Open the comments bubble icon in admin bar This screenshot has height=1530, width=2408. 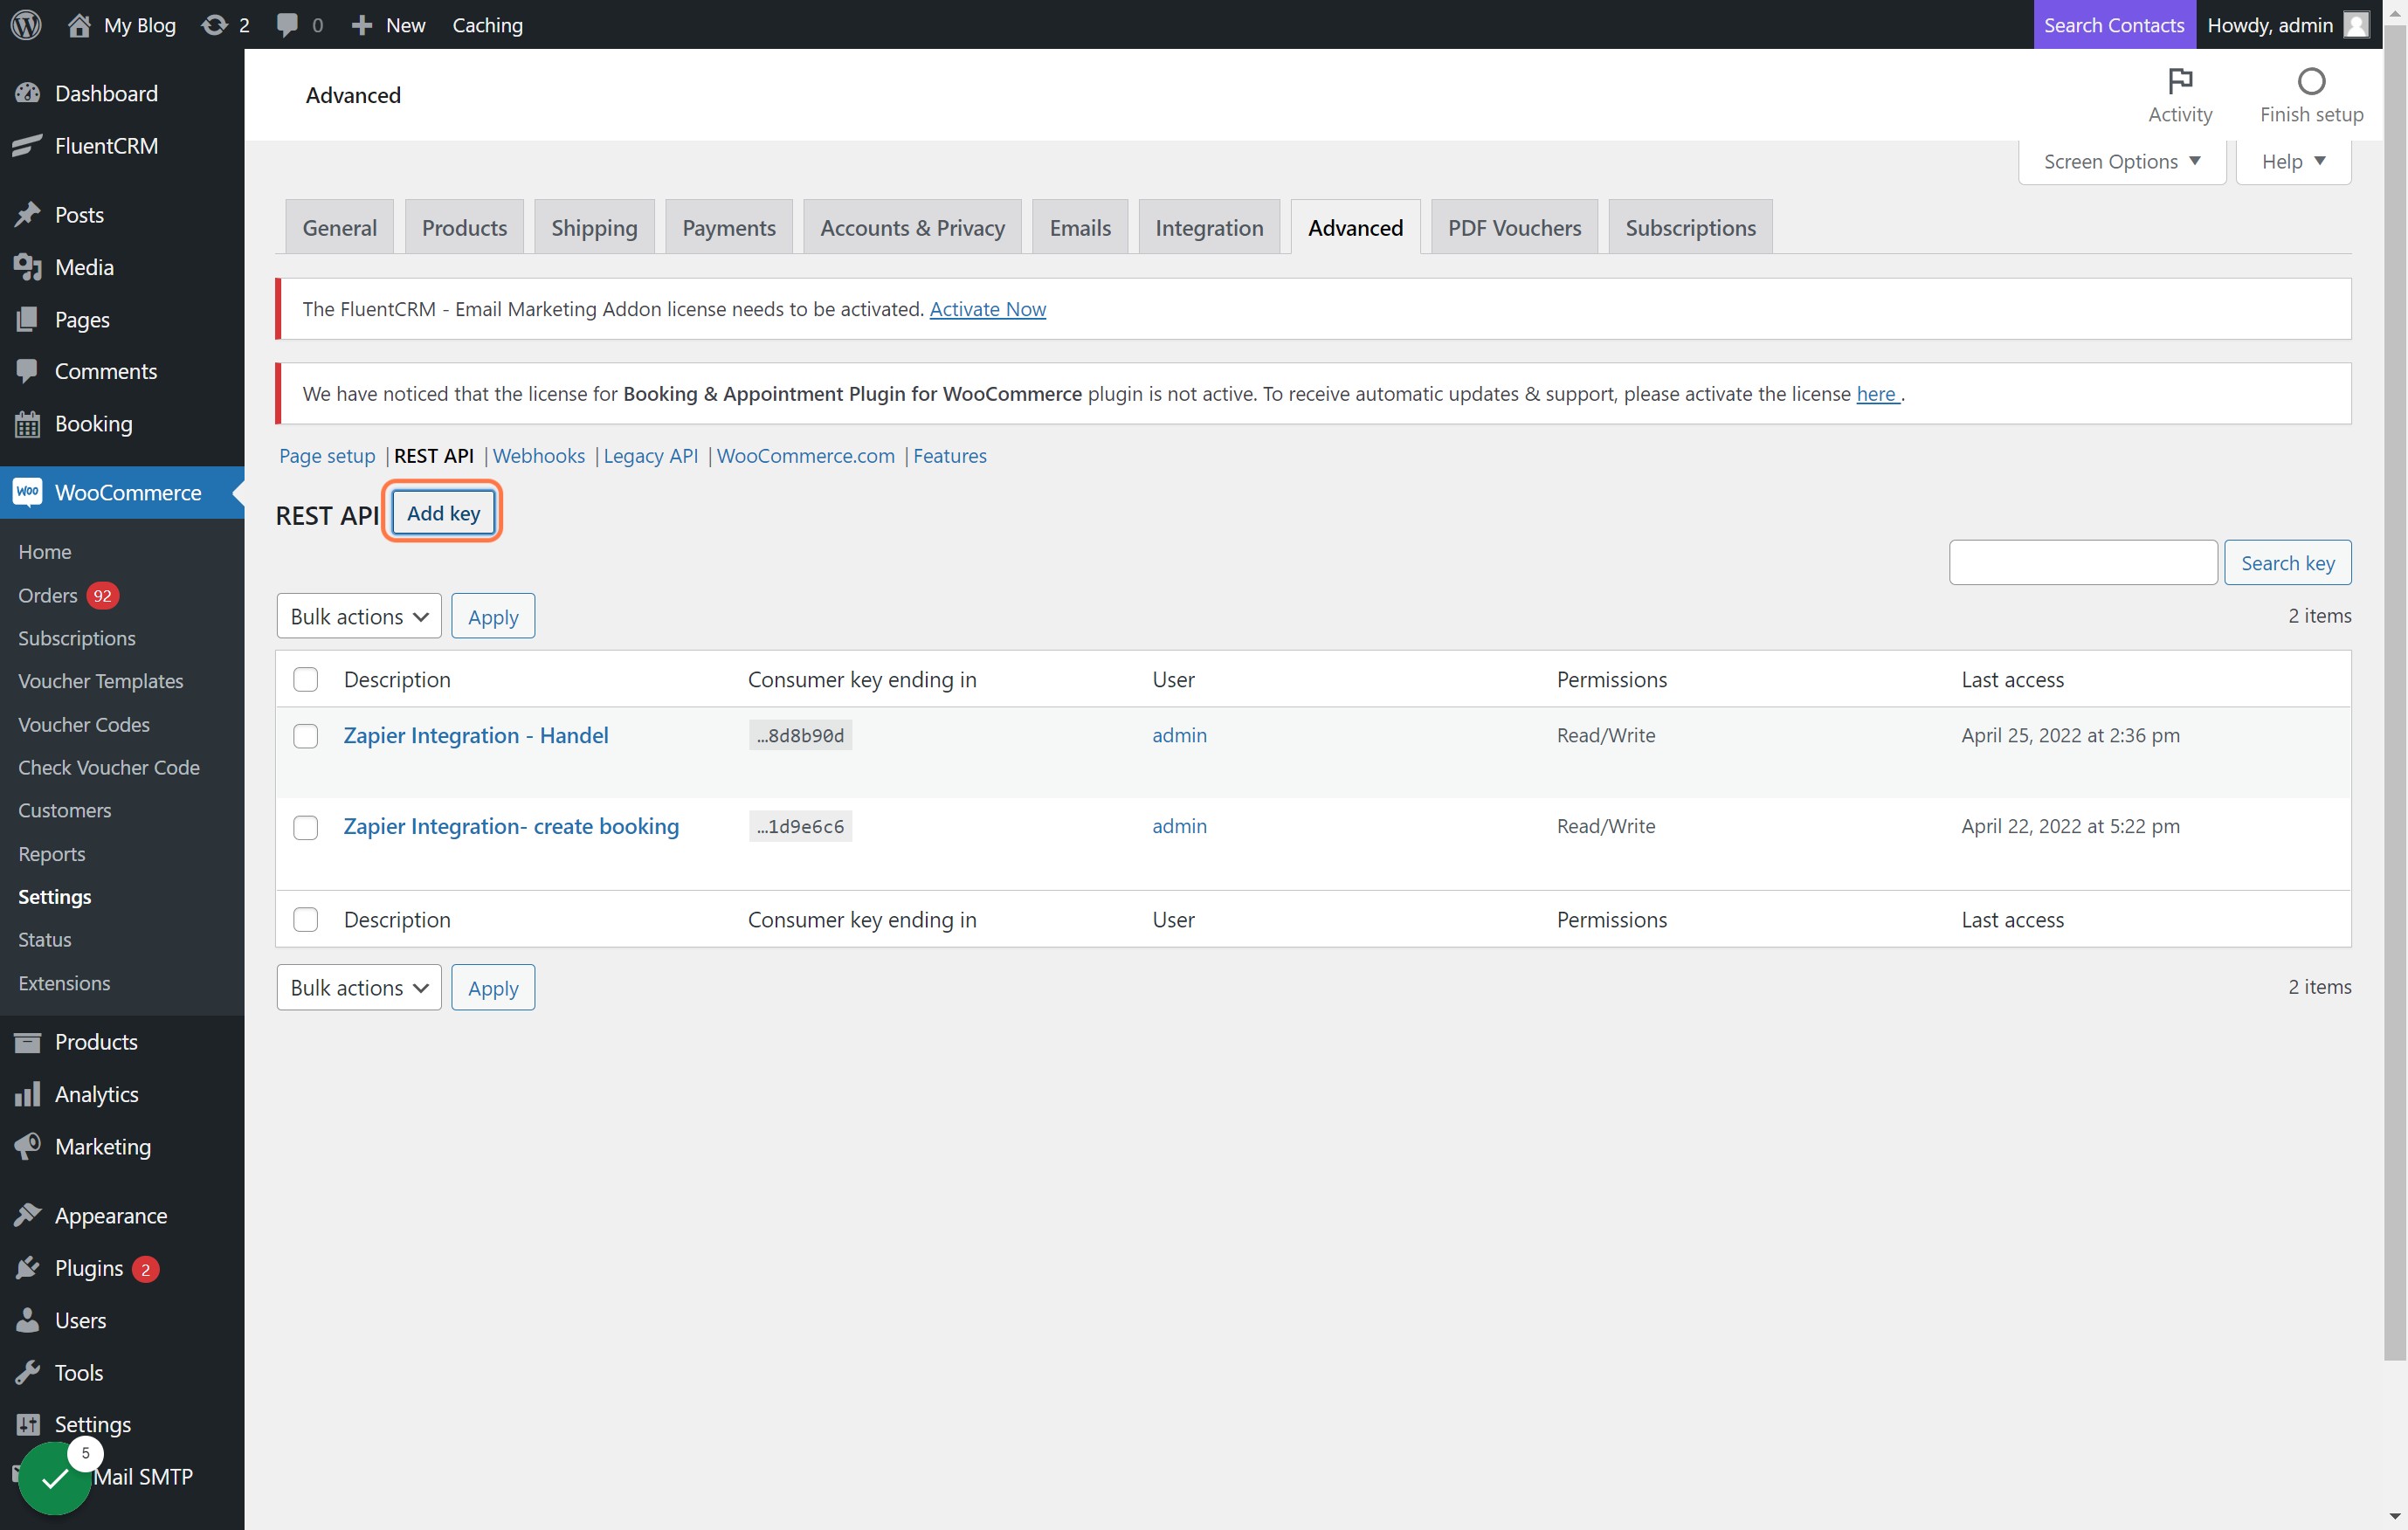point(287,25)
